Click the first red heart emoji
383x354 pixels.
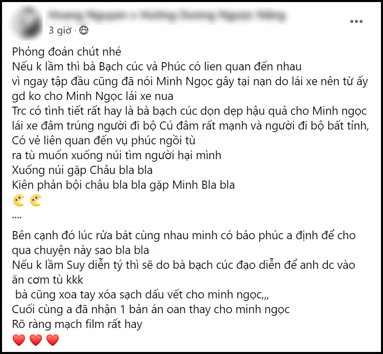coord(18,340)
